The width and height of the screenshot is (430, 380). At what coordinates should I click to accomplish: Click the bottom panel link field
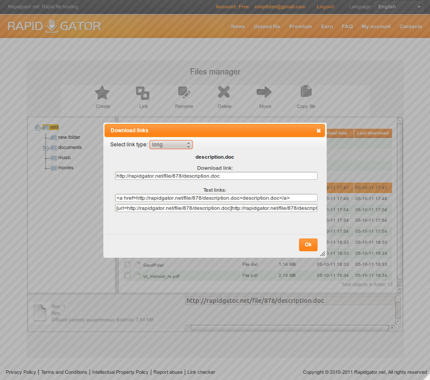point(290,301)
